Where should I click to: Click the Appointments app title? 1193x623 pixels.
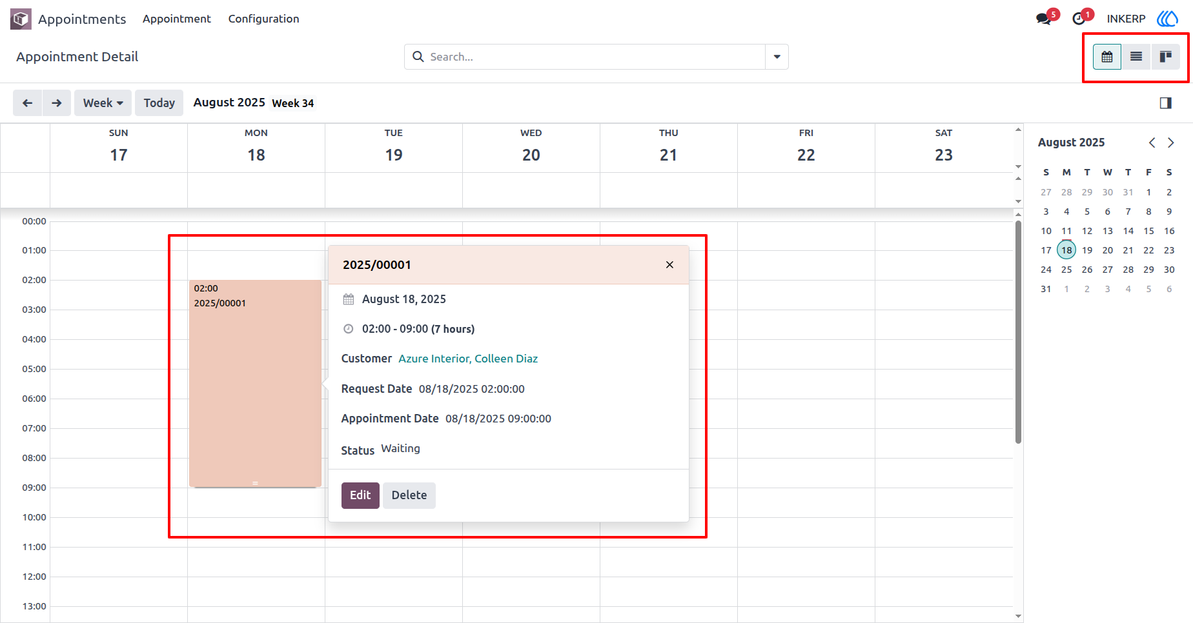click(82, 19)
